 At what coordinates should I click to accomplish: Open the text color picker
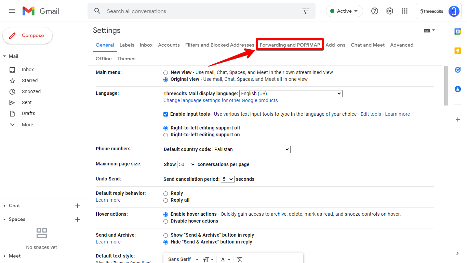tap(225, 259)
